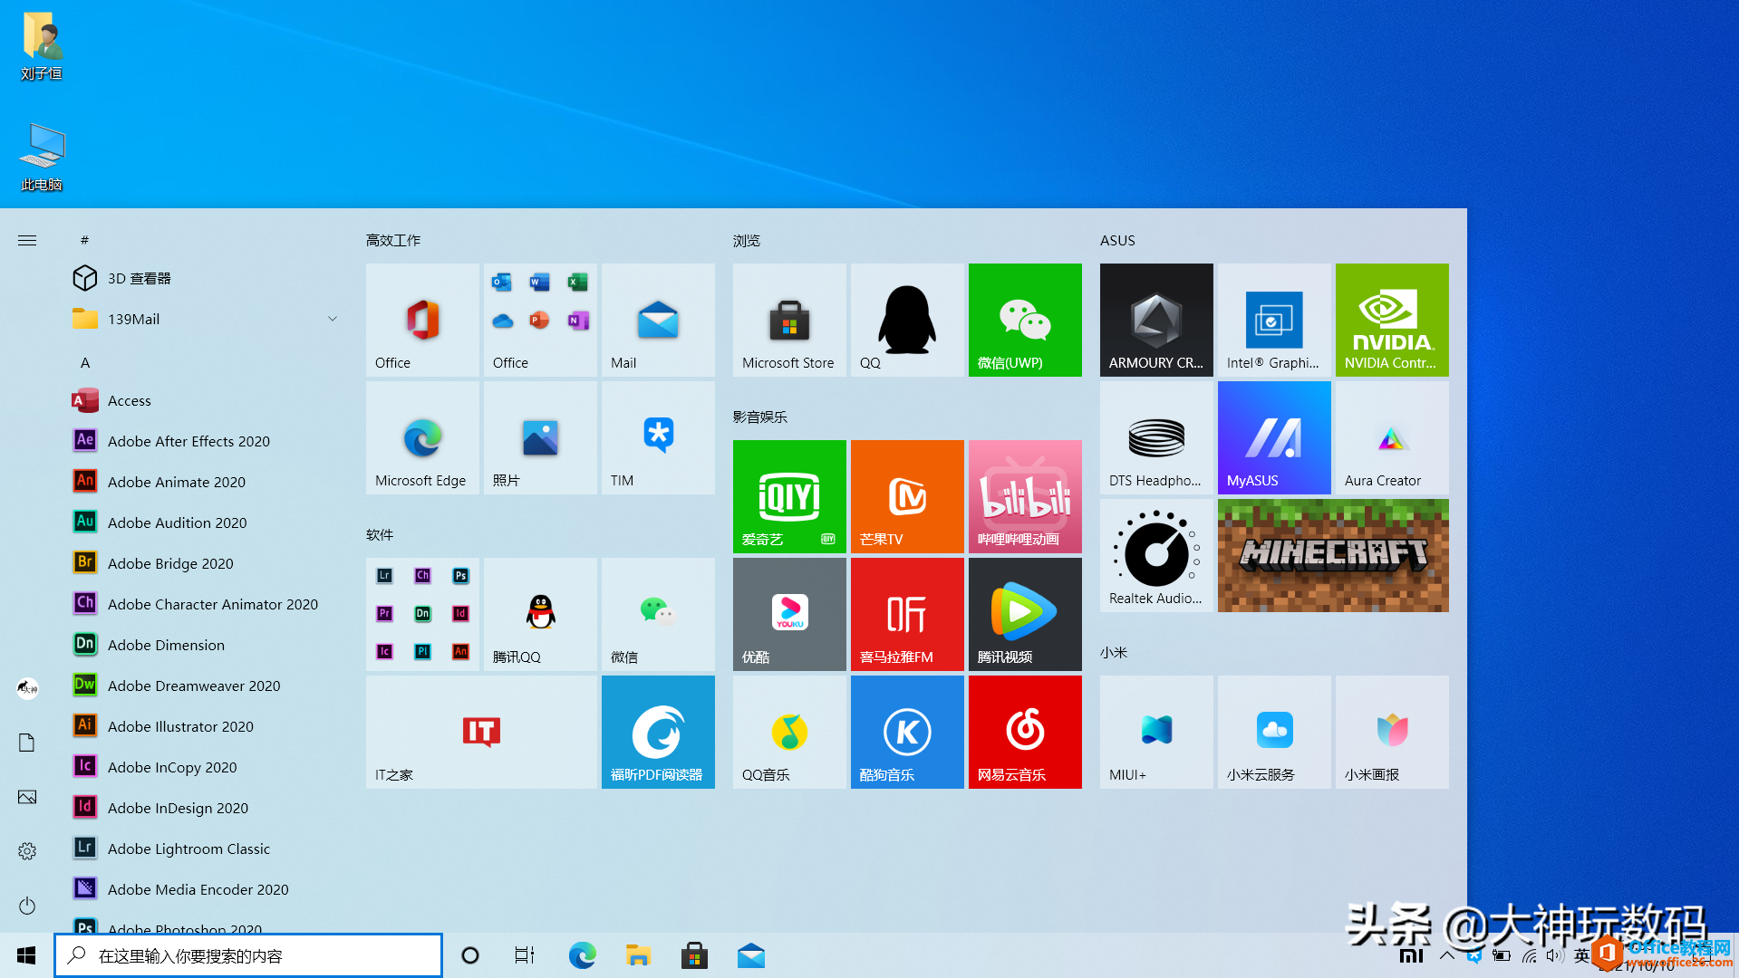Launch Adobe Dreamweaver 2020
The height and width of the screenshot is (978, 1739).
(207, 686)
